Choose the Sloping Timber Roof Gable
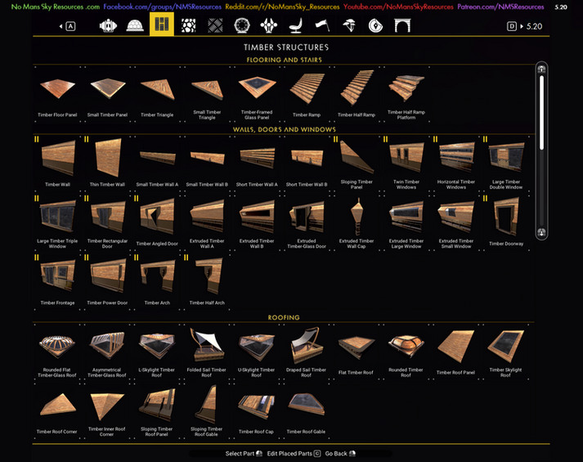The height and width of the screenshot is (462, 583). (207, 410)
